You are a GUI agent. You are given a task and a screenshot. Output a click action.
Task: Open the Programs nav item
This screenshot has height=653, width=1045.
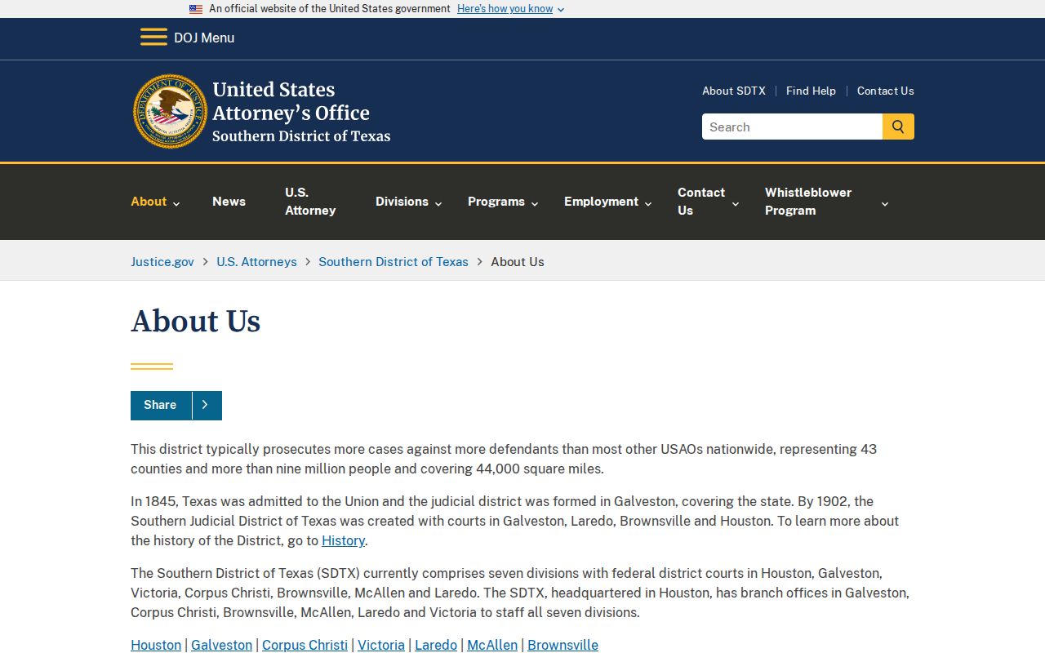[x=496, y=202]
